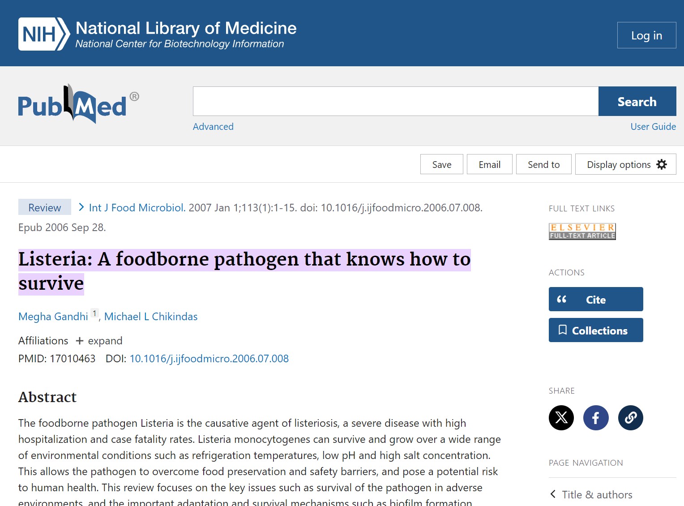Share the article on Facebook
This screenshot has height=506, width=684.
[x=596, y=417]
